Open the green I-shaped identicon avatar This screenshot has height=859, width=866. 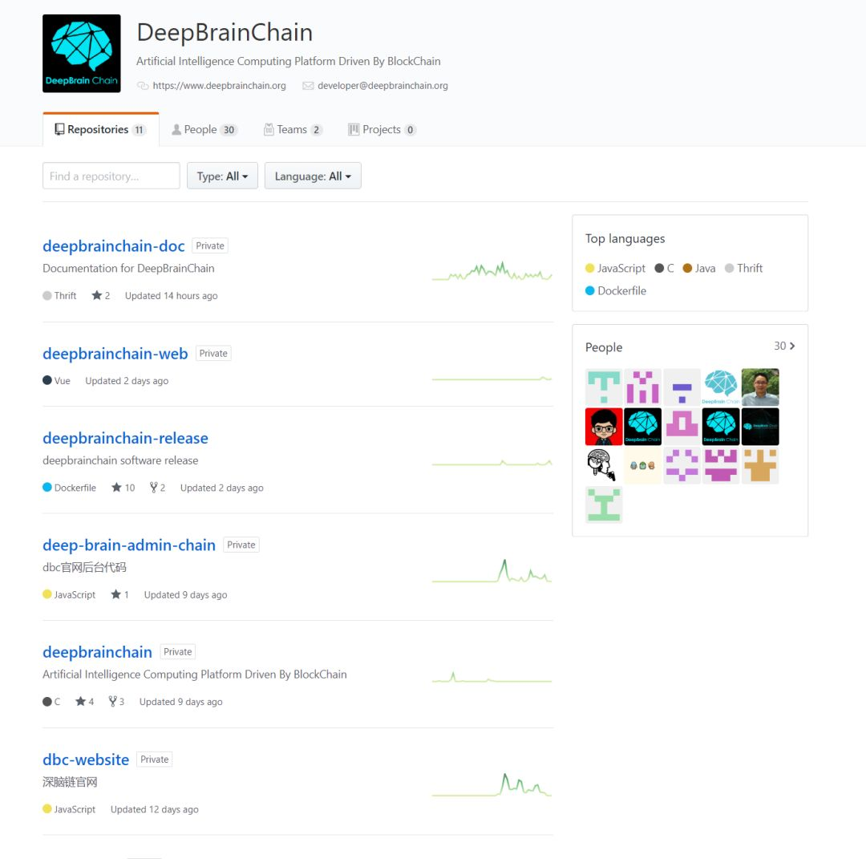(x=604, y=505)
